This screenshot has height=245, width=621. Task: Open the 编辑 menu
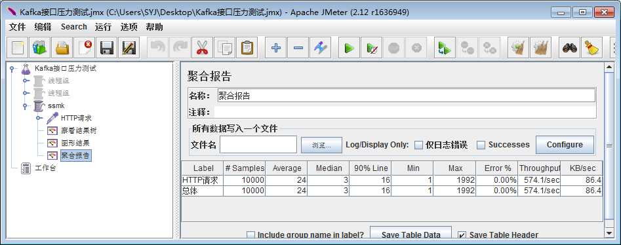coord(43,27)
